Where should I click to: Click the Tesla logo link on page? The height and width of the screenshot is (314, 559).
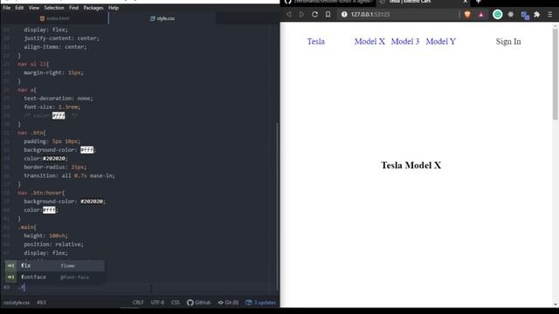(x=316, y=42)
